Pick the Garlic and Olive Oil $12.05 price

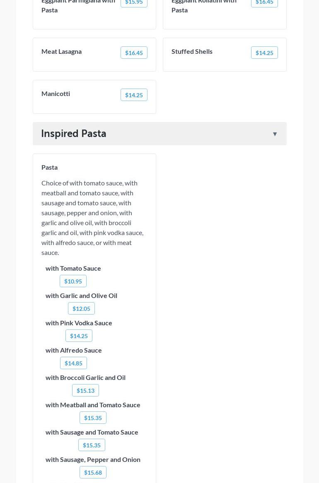click(x=81, y=308)
